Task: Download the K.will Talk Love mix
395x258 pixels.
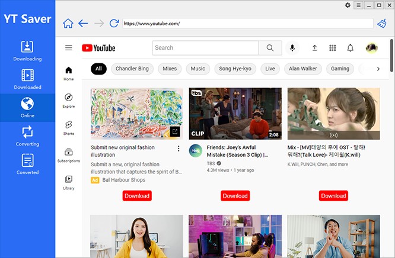Action: (x=333, y=196)
